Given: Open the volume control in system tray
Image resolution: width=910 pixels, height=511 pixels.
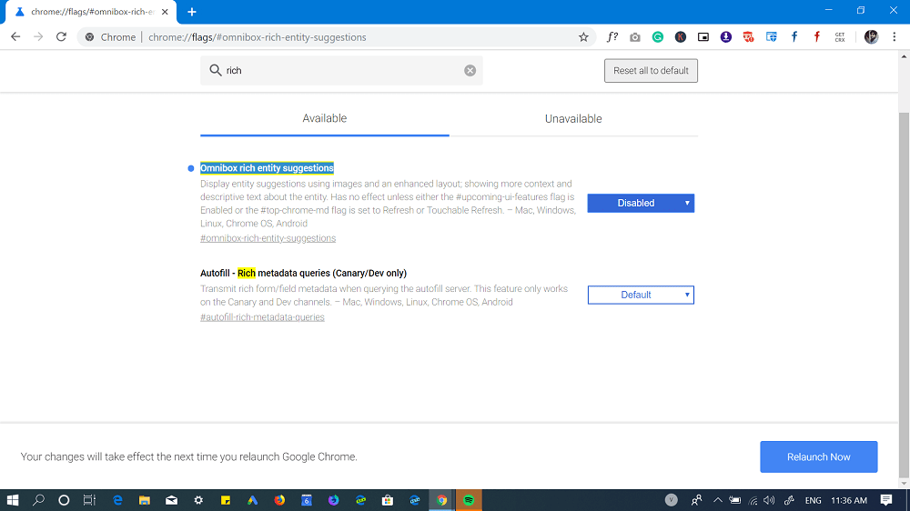Looking at the screenshot, I should 770,500.
